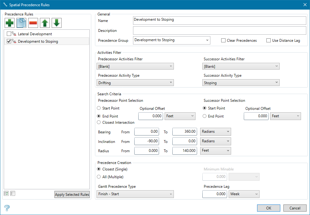The image size is (310, 215).
Task: Click the uncheck all rules icon
Action: [13, 194]
